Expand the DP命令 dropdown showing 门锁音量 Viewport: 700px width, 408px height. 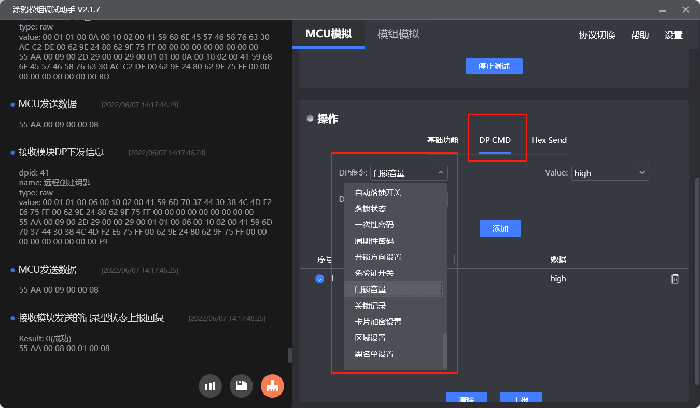(409, 173)
